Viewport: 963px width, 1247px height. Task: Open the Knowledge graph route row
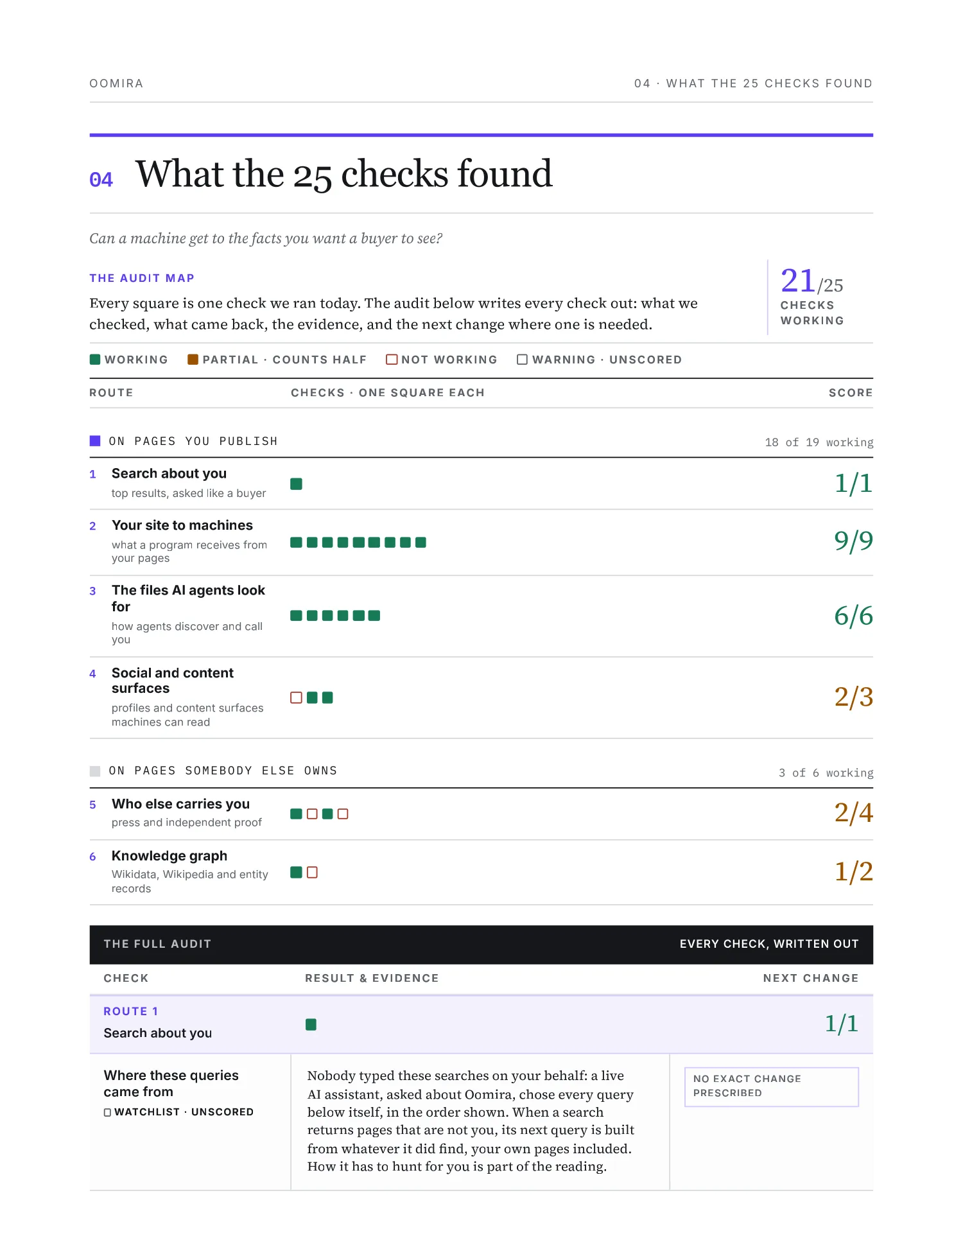481,872
